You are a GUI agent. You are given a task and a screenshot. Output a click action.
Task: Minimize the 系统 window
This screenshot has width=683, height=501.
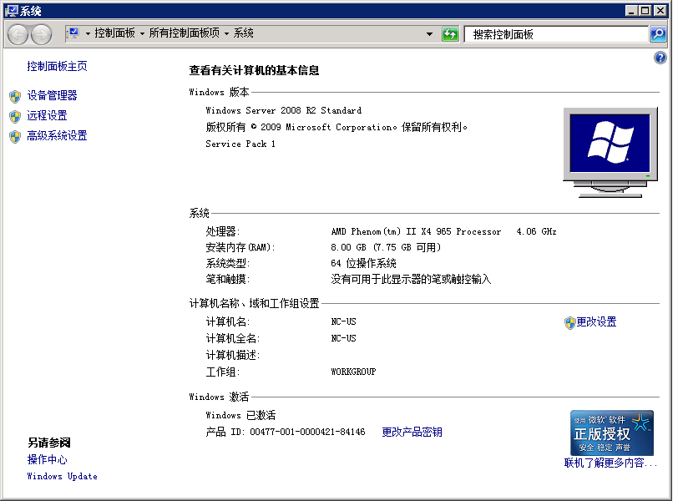tap(631, 11)
